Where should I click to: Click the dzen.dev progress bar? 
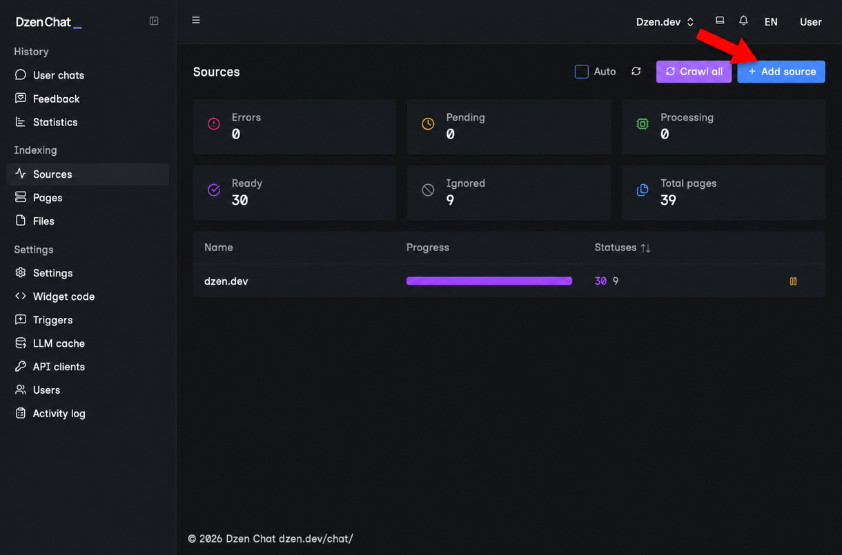tap(489, 281)
